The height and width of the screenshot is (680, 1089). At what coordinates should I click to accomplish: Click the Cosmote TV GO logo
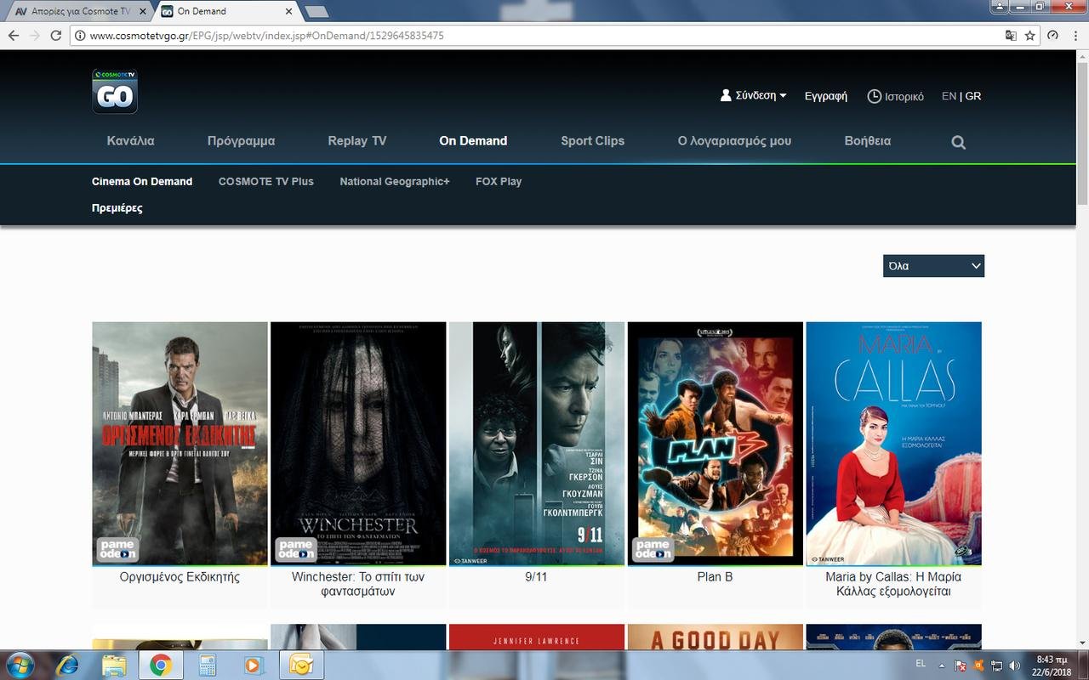pyautogui.click(x=115, y=91)
